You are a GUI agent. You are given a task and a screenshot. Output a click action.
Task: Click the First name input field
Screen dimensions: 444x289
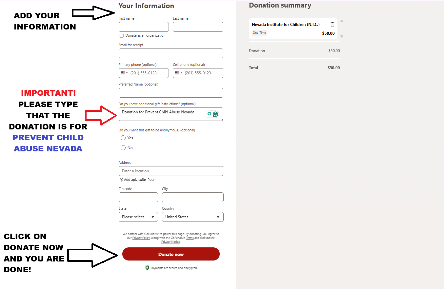pos(144,27)
